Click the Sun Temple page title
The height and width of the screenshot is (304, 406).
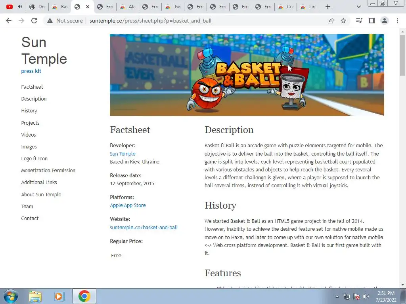pyautogui.click(x=44, y=50)
